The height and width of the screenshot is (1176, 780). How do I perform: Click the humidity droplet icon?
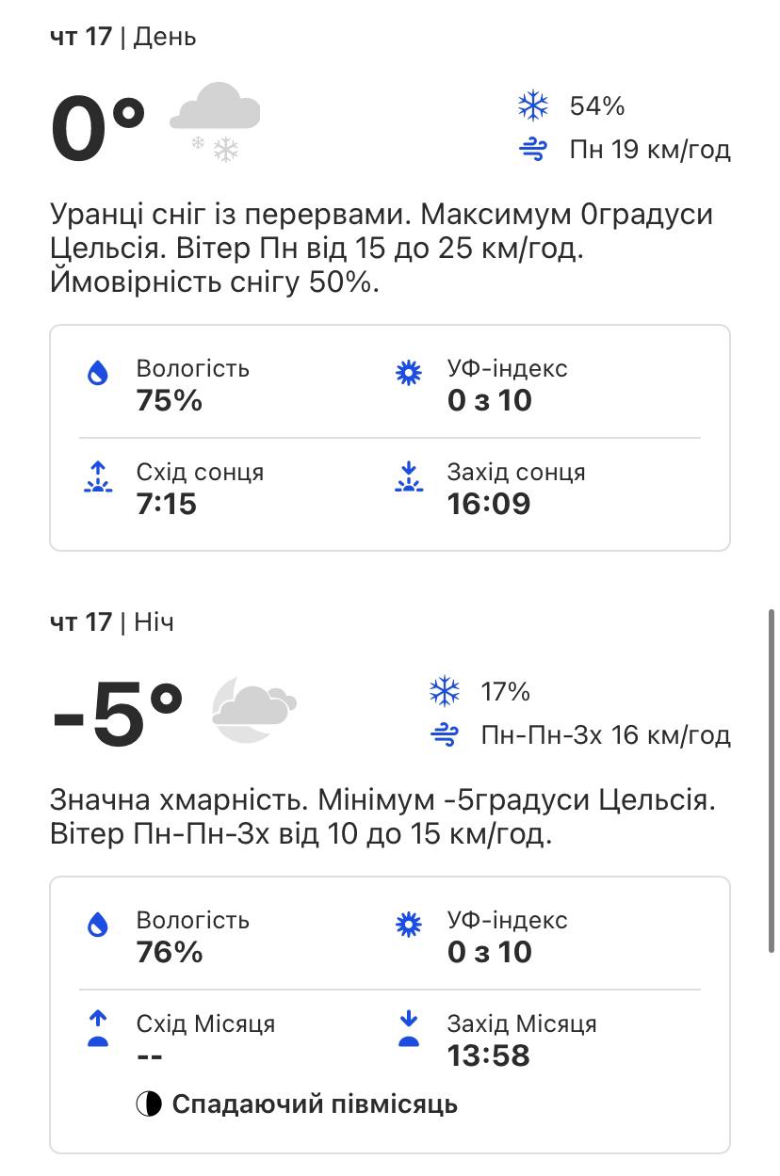click(99, 375)
